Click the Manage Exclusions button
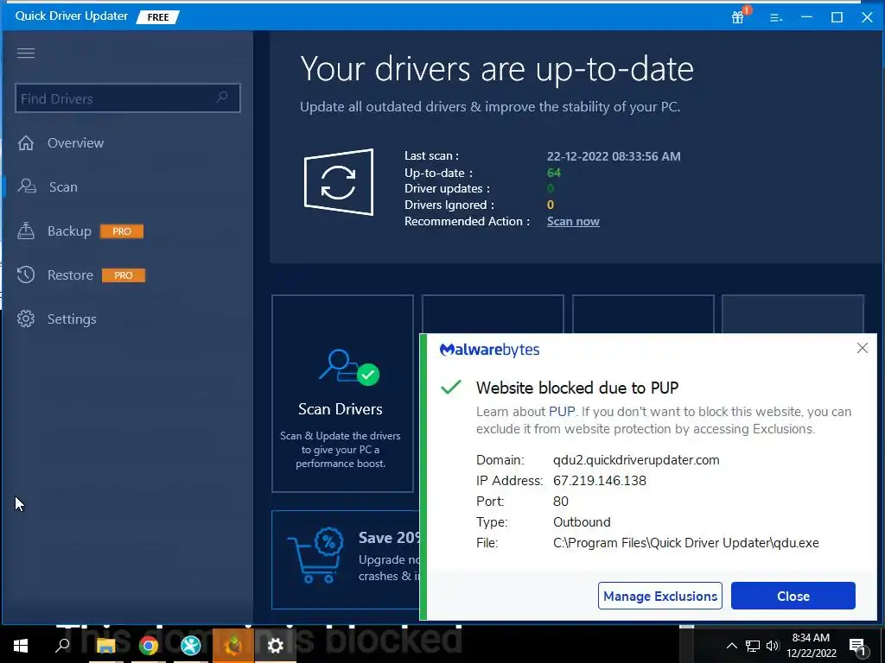Viewport: 885px width, 663px height. [x=660, y=596]
